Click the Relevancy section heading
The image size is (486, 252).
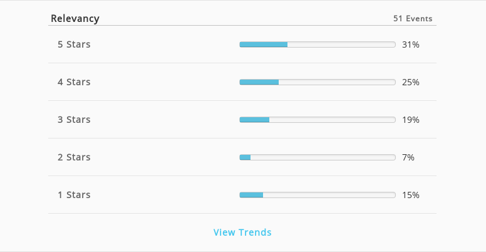[x=75, y=19]
